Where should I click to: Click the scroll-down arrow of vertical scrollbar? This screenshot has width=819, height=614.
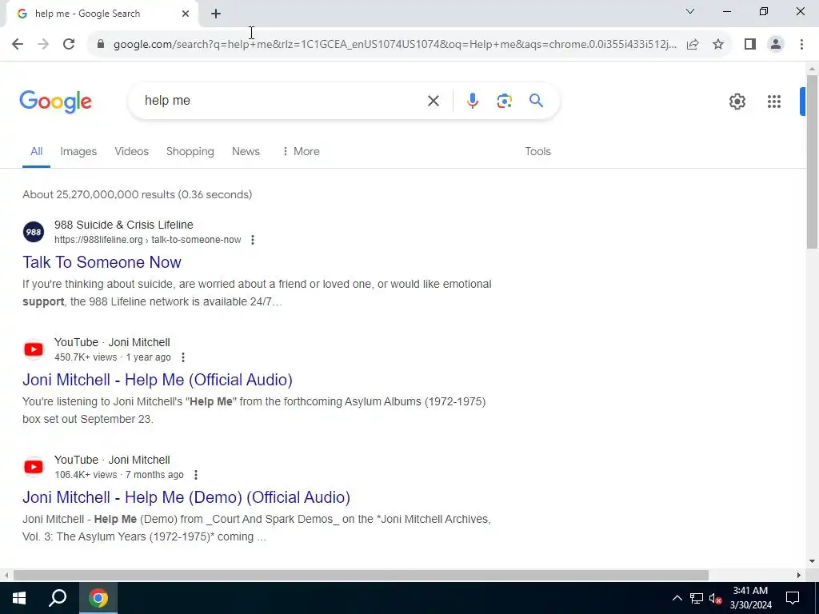click(812, 562)
